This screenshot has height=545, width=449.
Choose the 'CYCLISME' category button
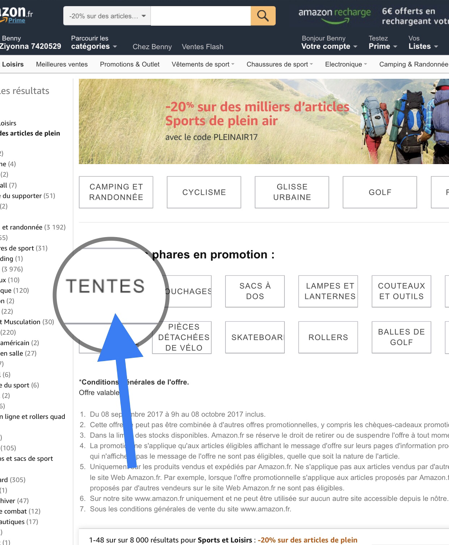click(204, 192)
